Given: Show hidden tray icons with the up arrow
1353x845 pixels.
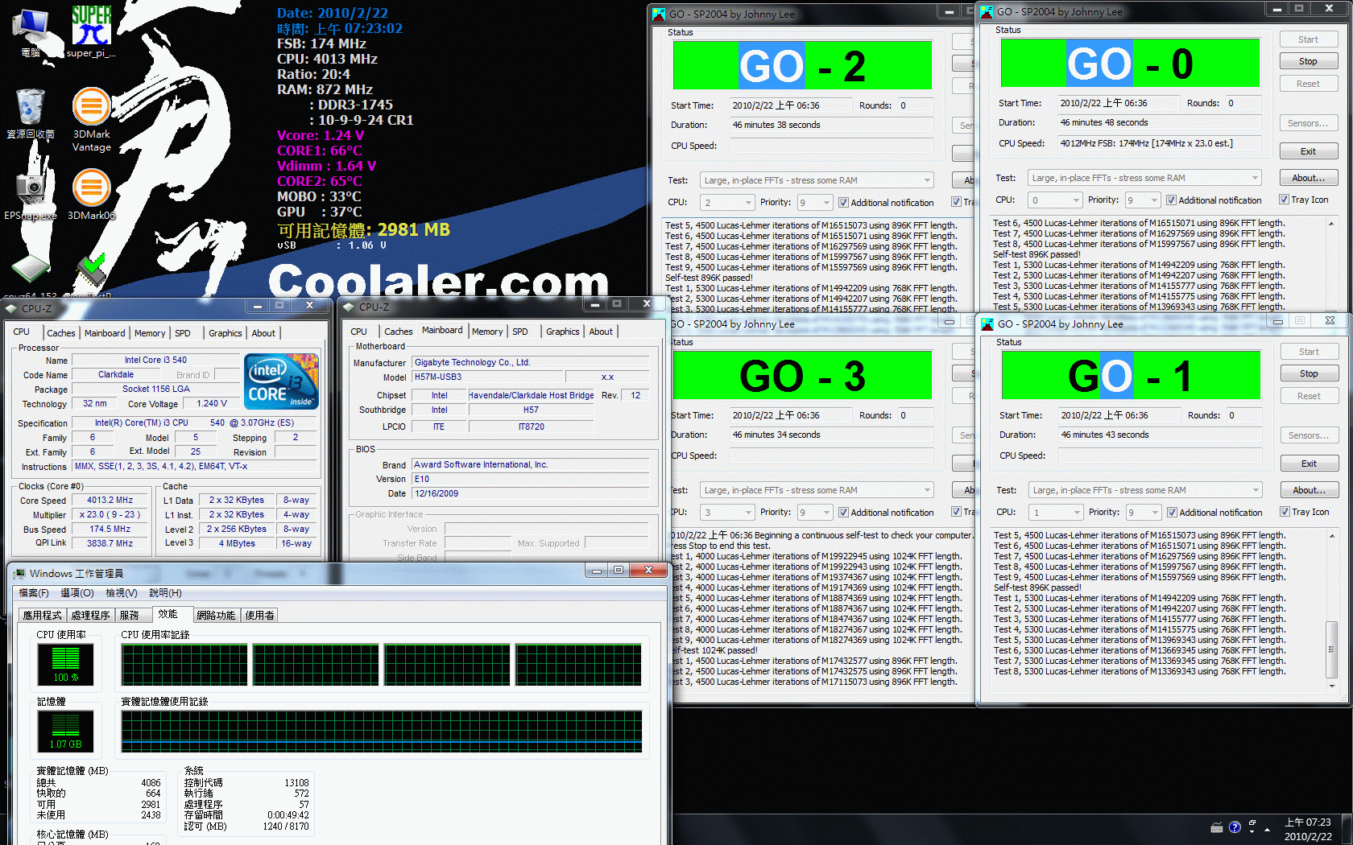Looking at the screenshot, I should point(1268,829).
